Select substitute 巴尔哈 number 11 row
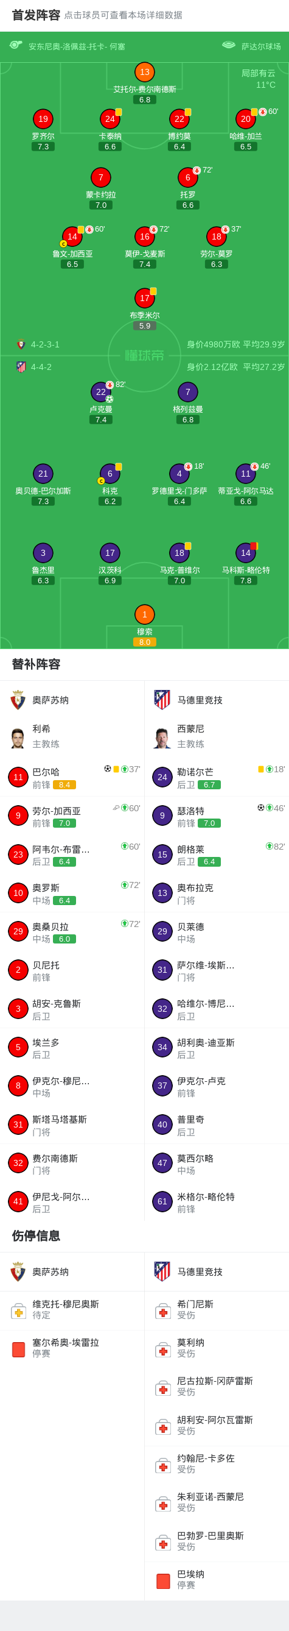Image resolution: width=289 pixels, height=1631 pixels. pyautogui.click(x=72, y=778)
